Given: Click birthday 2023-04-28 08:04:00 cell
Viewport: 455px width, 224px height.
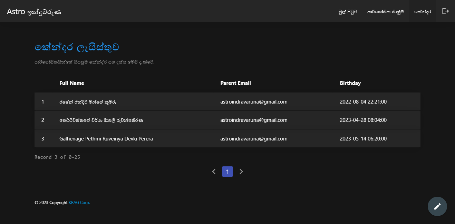Looking at the screenshot, I should click(x=363, y=120).
